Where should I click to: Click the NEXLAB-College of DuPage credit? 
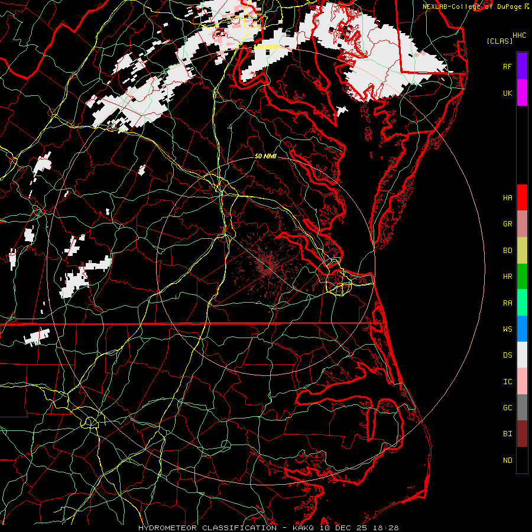point(475,7)
